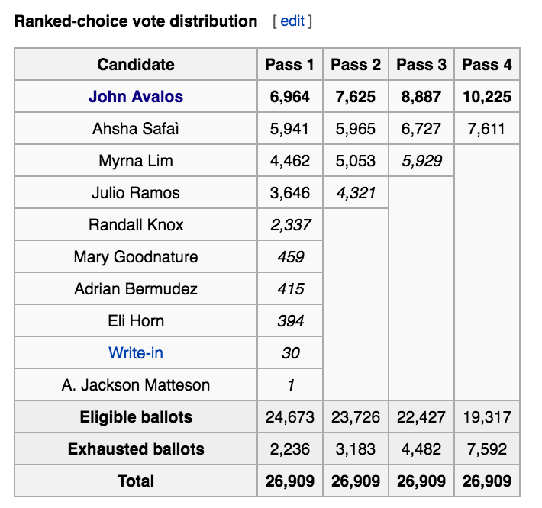Select the A. Jackson Matteson cell
The height and width of the screenshot is (508, 542).
click(136, 385)
